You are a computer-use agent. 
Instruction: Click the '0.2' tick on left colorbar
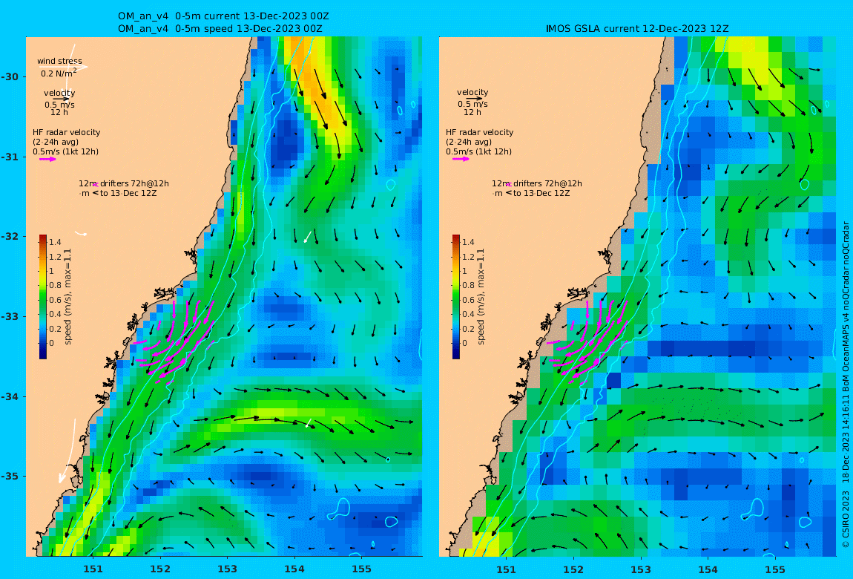(55, 329)
